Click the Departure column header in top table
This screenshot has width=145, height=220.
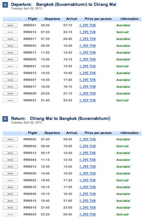52,19
